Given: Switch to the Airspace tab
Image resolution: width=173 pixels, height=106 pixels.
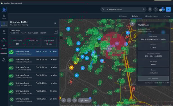Looking at the screenshot, I should 123,16.
